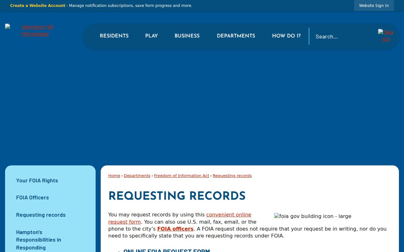This screenshot has width=404, height=252.
Task: Click the Search icon button
Action: (x=386, y=36)
